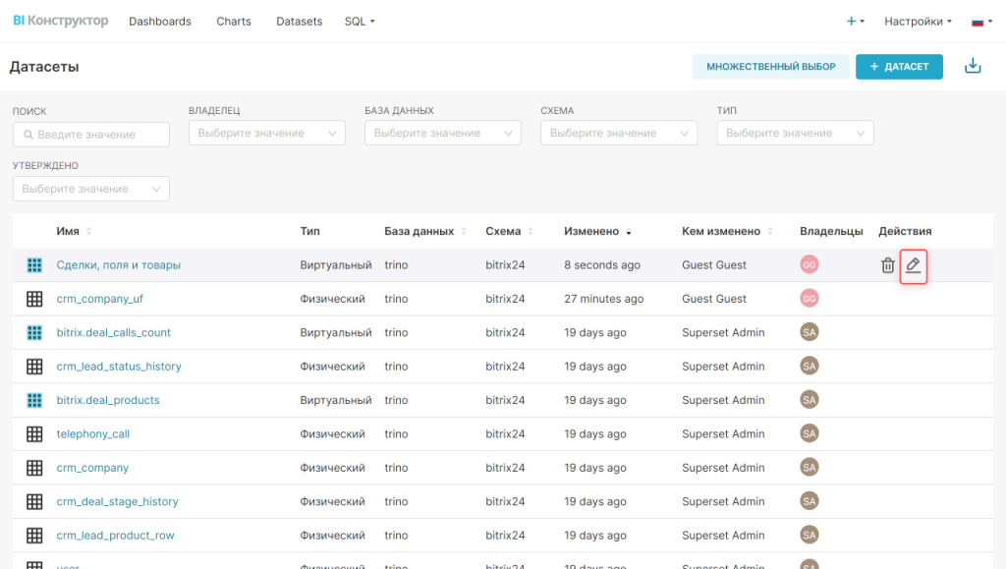The image size is (1006, 569).
Task: Click the + ДАТАСЕТ button
Action: (899, 67)
